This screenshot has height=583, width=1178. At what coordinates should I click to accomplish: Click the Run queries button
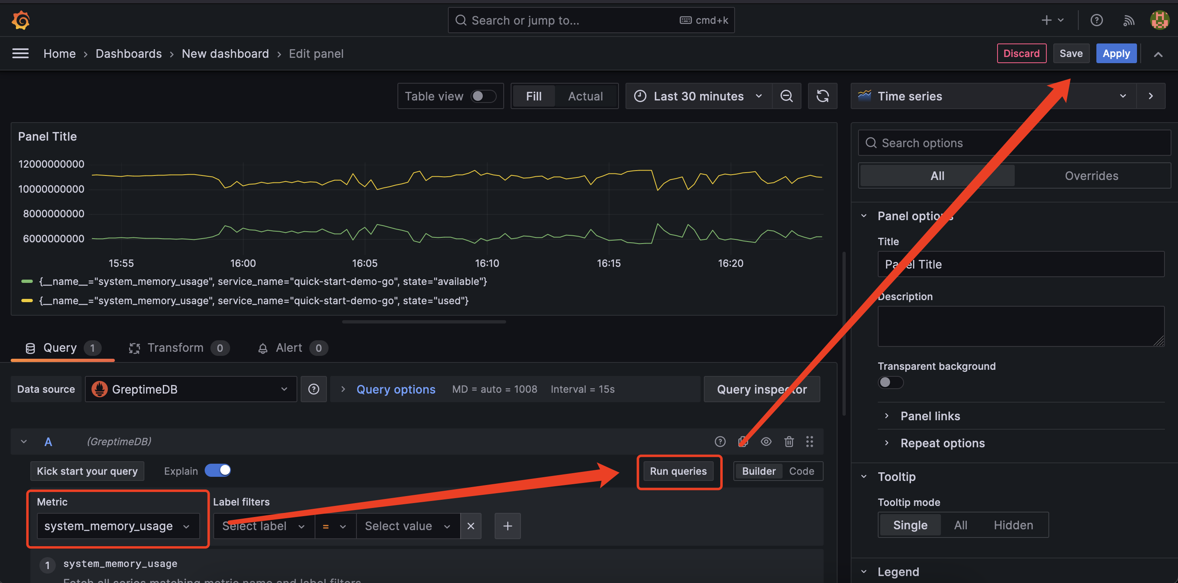pos(679,471)
